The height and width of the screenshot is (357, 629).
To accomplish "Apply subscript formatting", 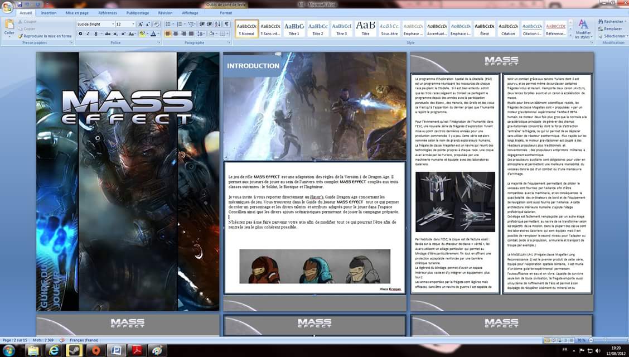I will tap(116, 33).
